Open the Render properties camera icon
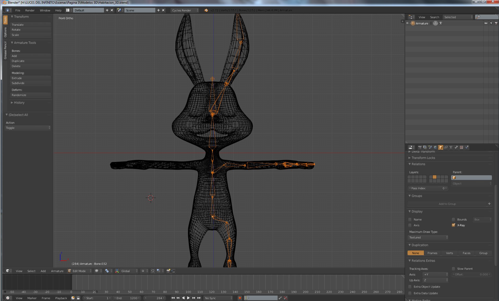499x301 pixels. pyautogui.click(x=420, y=147)
